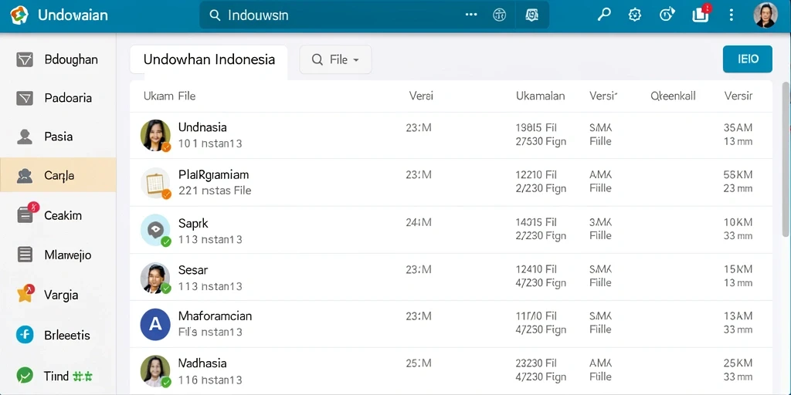Open Mlanvejio in the sidebar
Viewport: 791px width, 395px height.
click(x=58, y=255)
